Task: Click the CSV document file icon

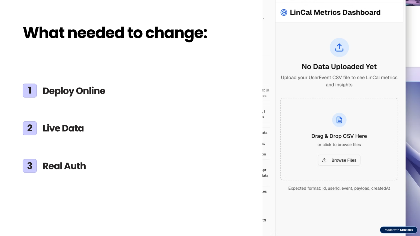Action: (339, 120)
